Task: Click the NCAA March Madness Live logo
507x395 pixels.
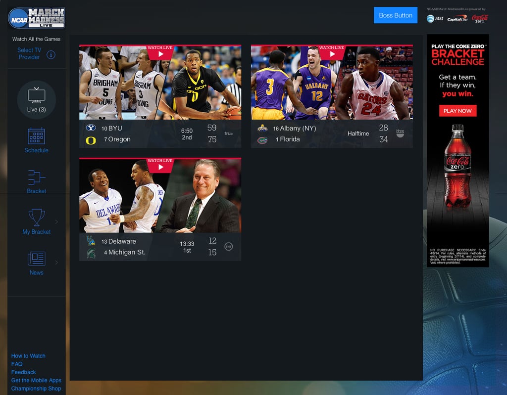Action: (37, 18)
